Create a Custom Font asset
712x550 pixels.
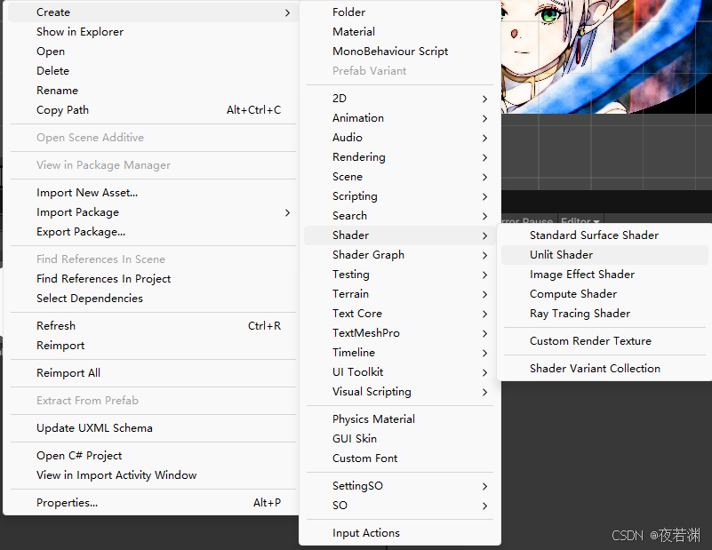point(400,458)
